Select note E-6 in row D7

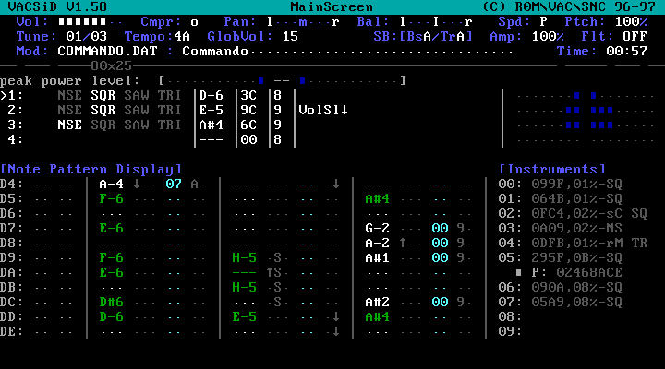(111, 229)
